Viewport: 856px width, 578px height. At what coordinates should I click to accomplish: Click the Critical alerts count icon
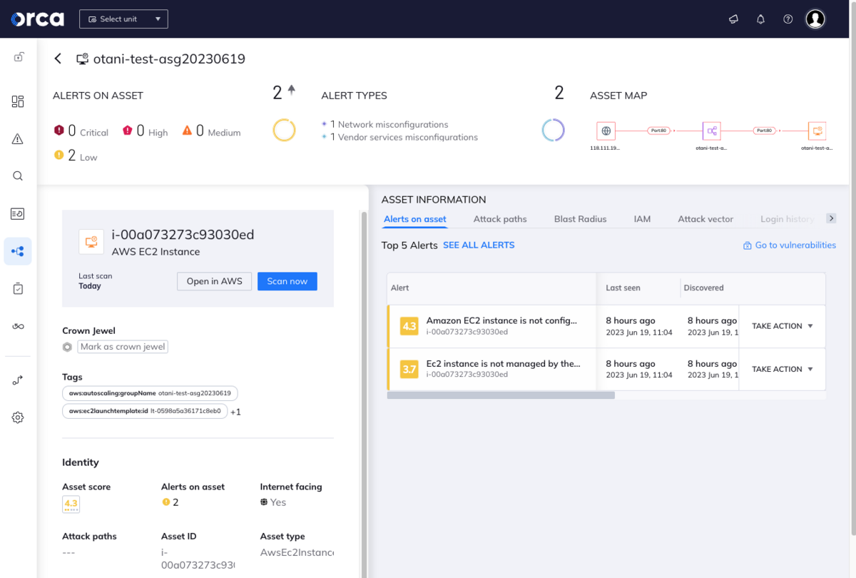(59, 131)
